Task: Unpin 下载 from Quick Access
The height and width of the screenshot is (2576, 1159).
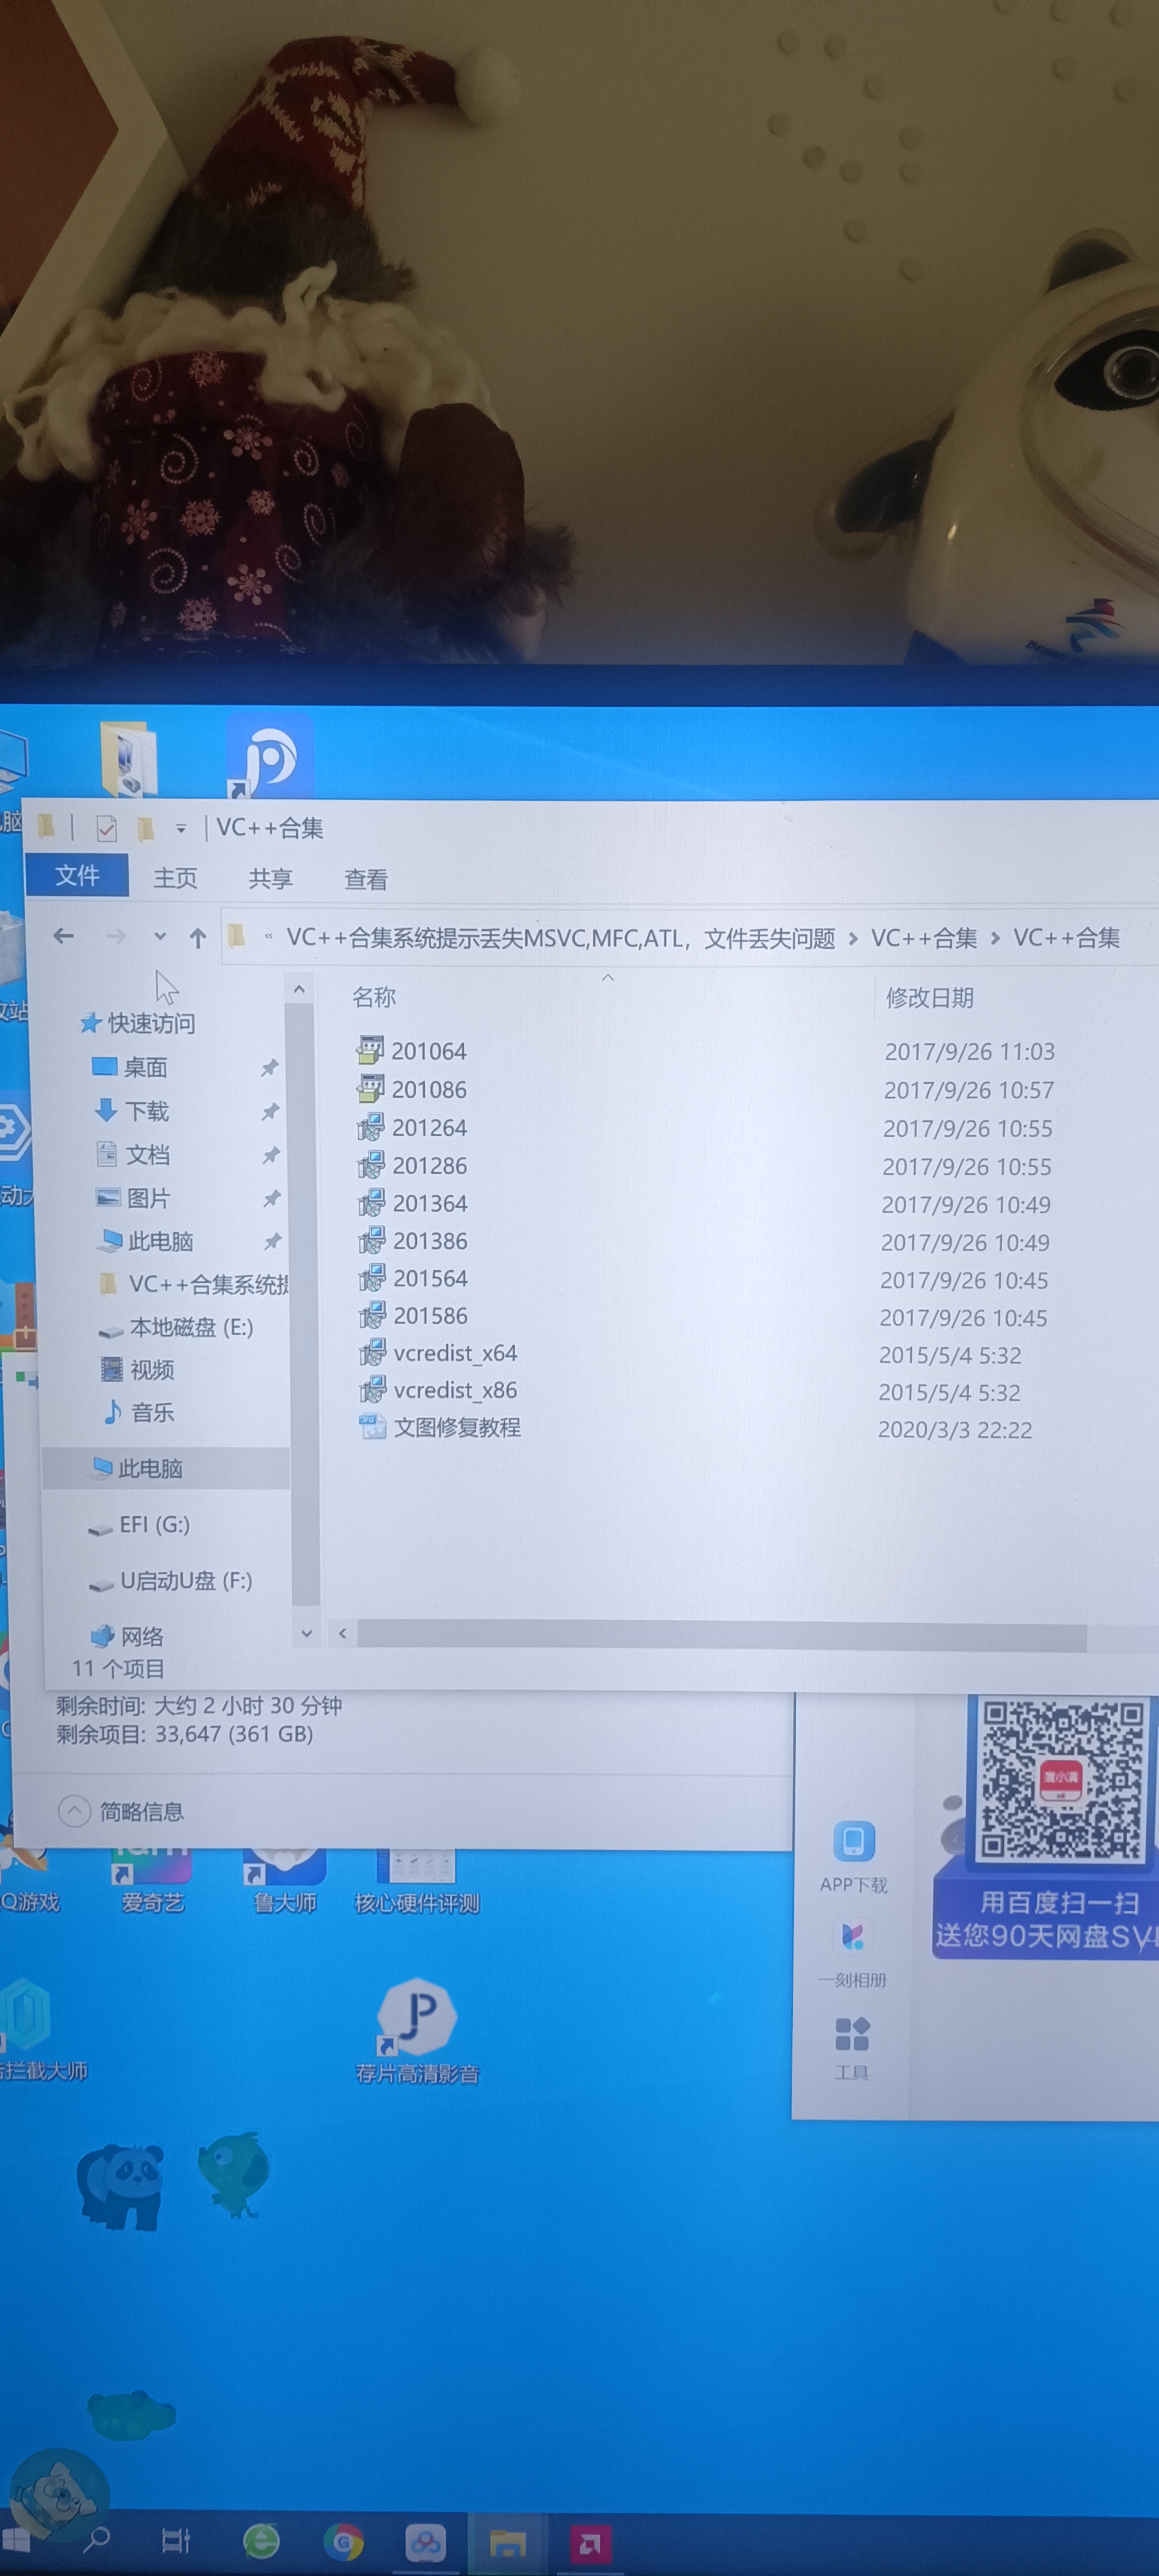Action: click(271, 1110)
